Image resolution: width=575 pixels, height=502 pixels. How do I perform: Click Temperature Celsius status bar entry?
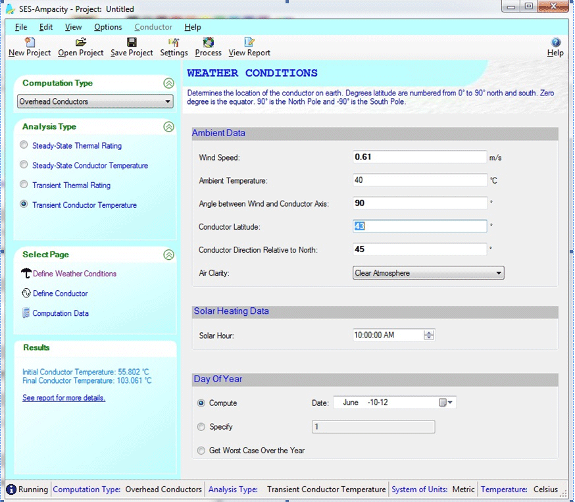519,489
